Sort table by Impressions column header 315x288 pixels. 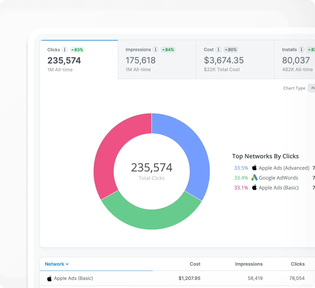[x=249, y=264]
